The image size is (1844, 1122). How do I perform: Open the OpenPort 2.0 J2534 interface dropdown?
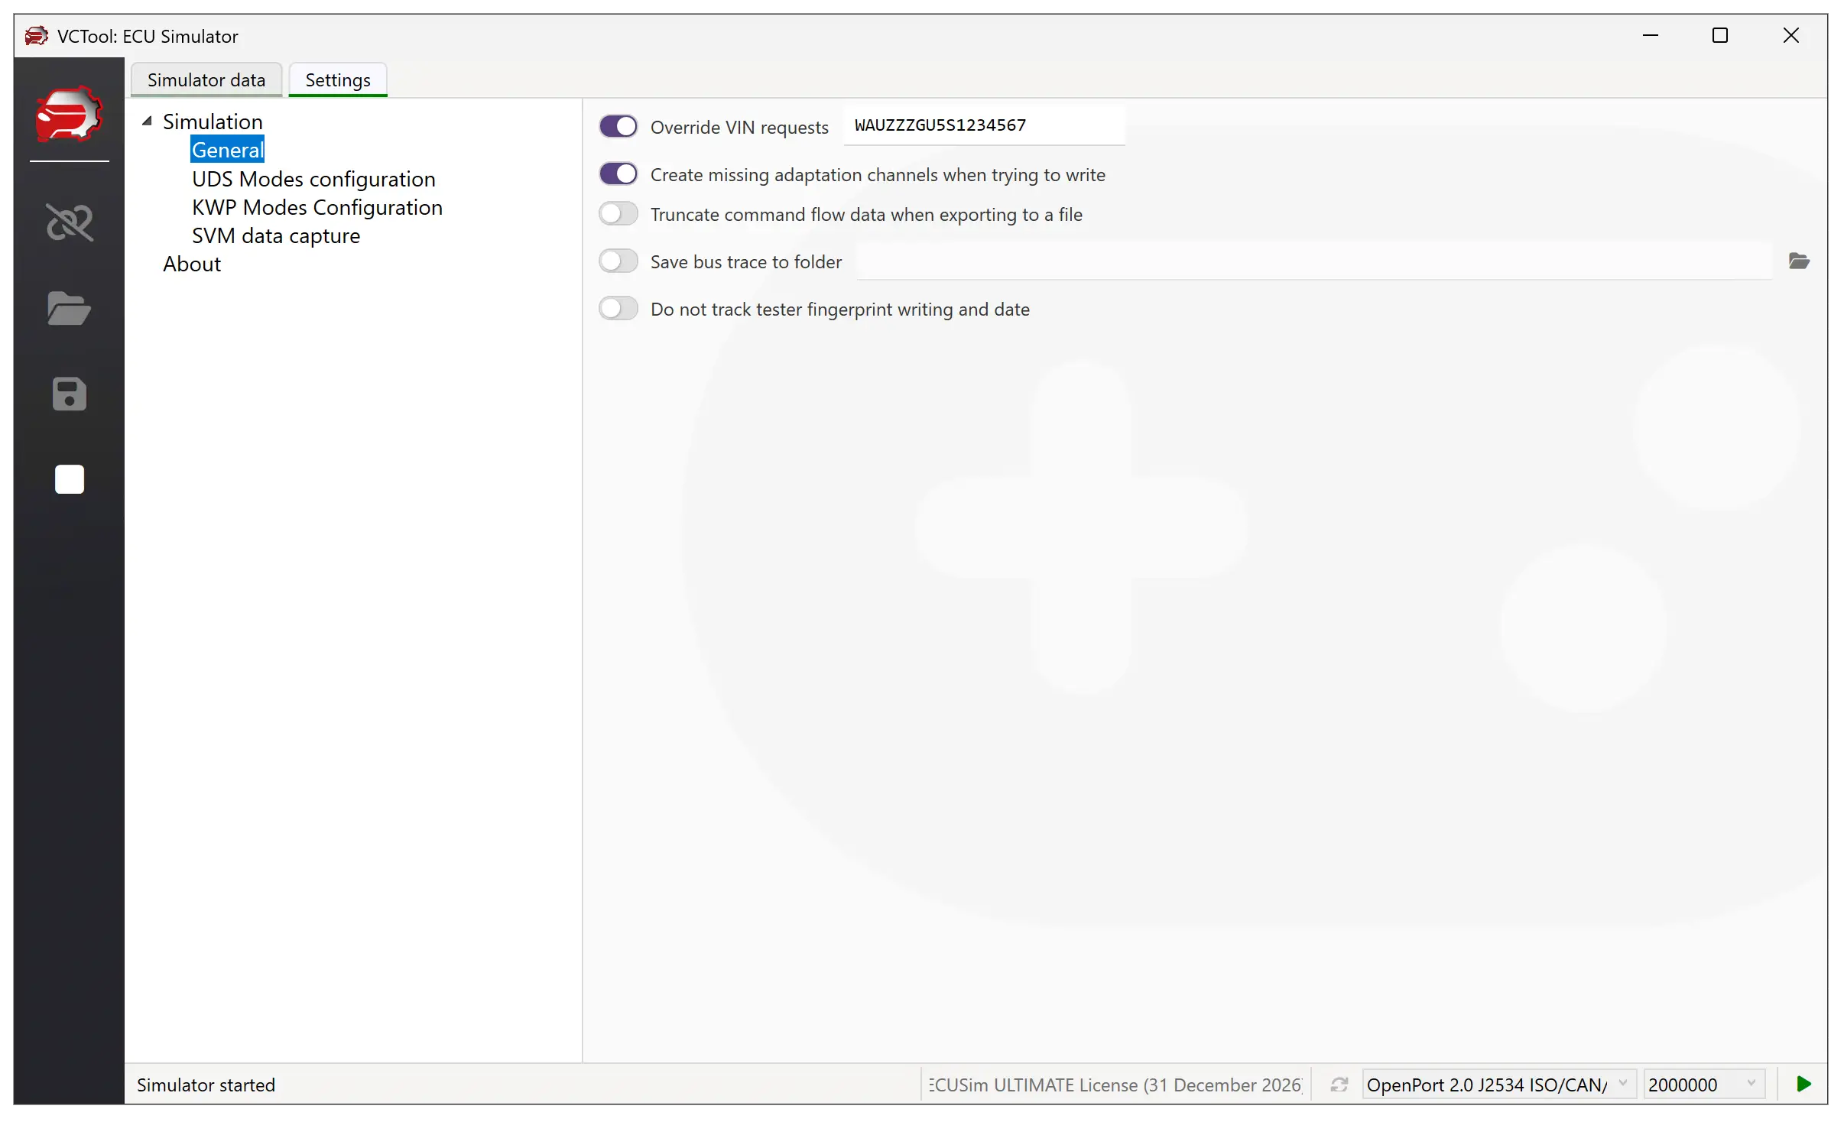[1497, 1085]
